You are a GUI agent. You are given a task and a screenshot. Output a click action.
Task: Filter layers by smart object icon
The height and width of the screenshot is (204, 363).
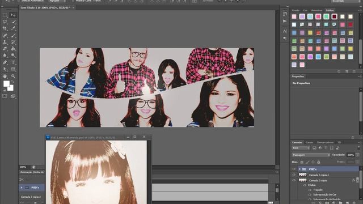click(337, 148)
